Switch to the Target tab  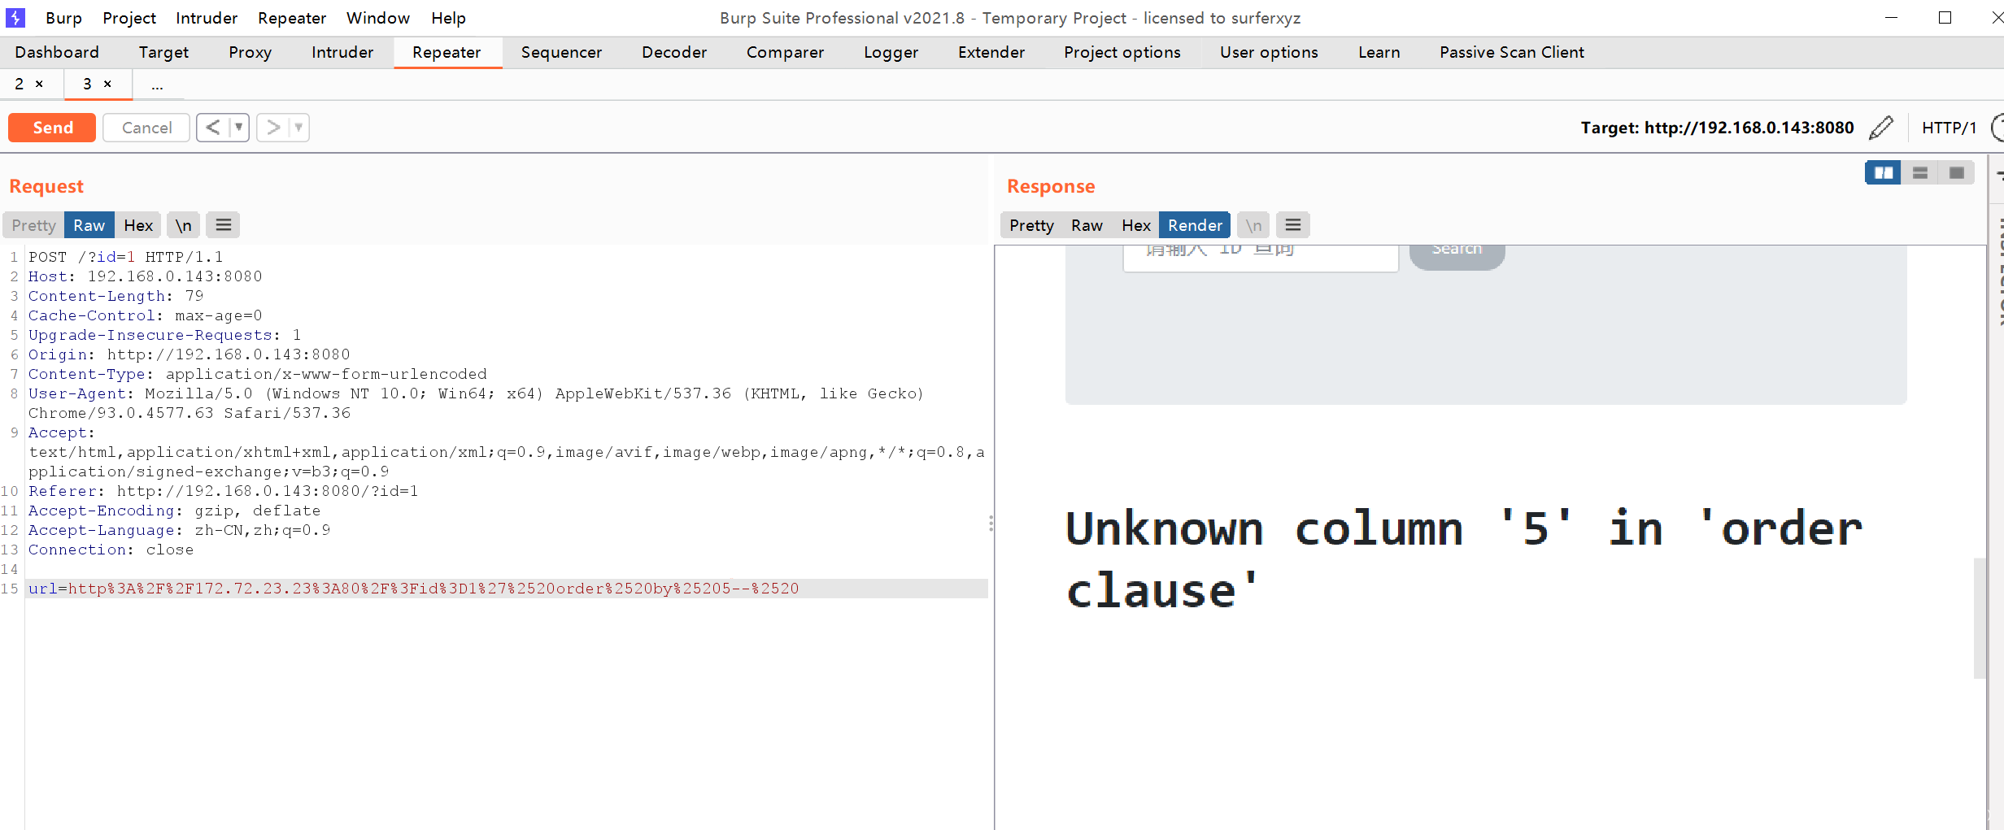163,52
